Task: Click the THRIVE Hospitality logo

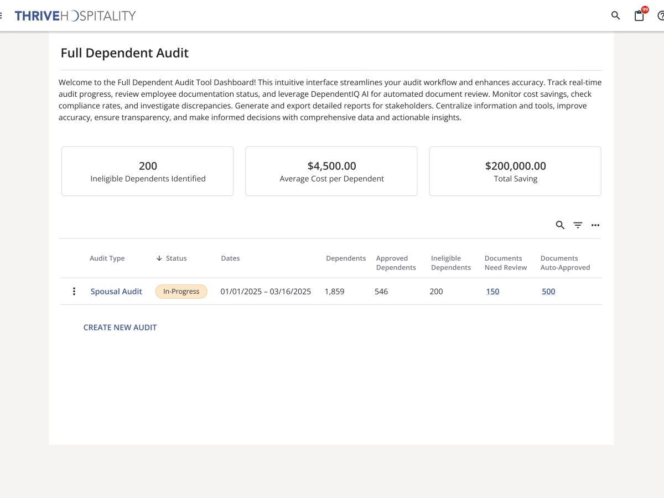Action: pos(76,15)
